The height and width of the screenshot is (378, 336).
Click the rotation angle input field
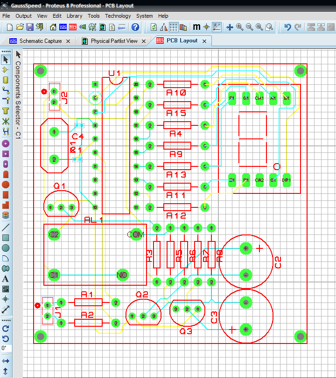(x=6, y=348)
